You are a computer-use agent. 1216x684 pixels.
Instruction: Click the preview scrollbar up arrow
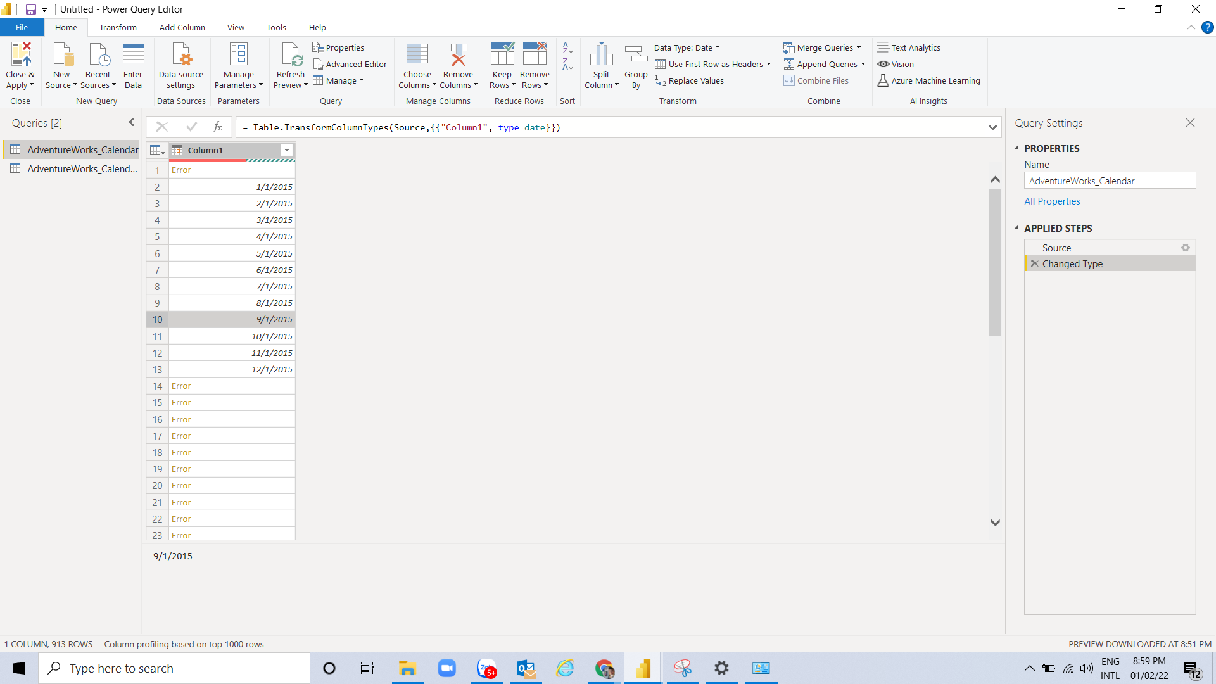[x=995, y=180]
